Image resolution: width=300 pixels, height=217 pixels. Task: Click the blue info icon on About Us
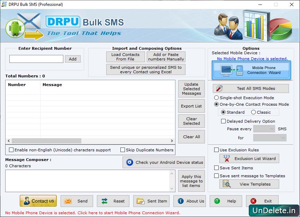point(181,201)
